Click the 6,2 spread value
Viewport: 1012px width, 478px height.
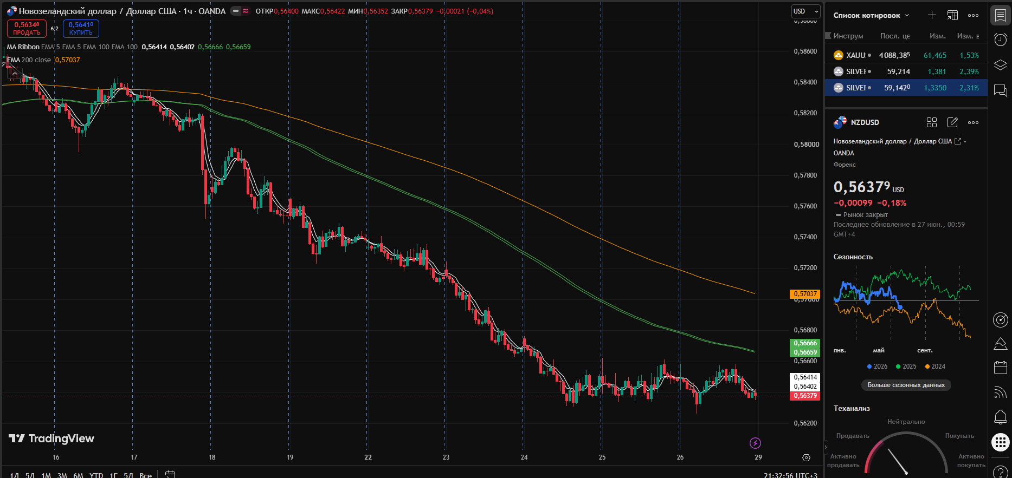click(55, 29)
